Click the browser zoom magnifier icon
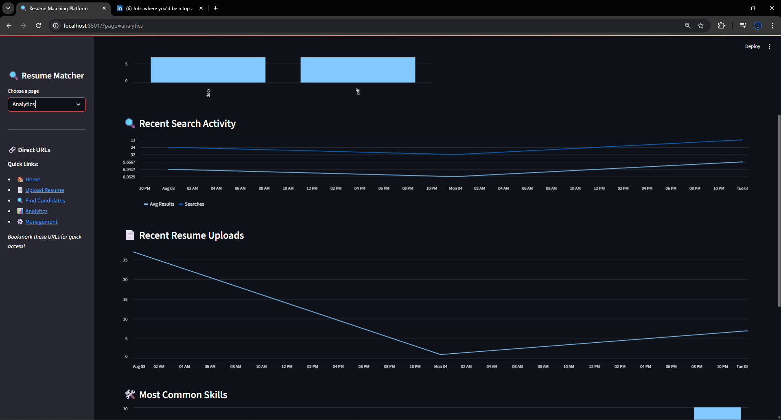Image resolution: width=781 pixels, height=420 pixels. (x=687, y=26)
